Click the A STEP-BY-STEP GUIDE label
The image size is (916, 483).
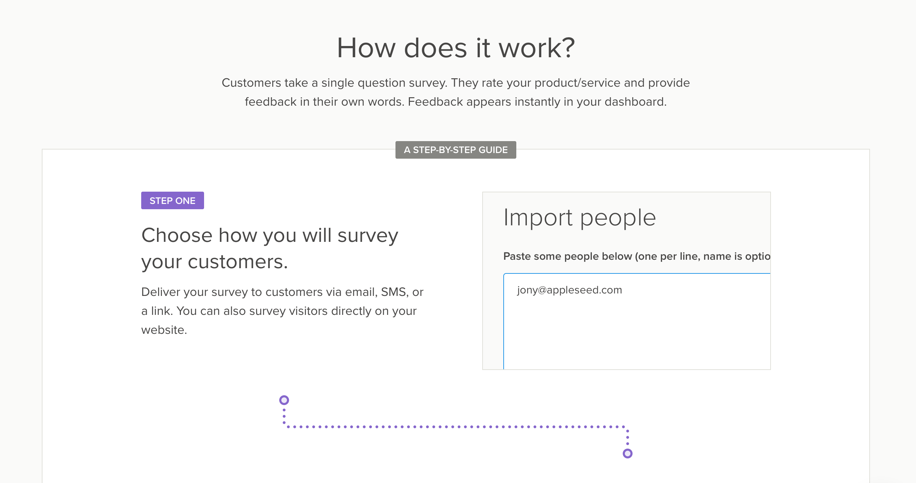click(456, 150)
